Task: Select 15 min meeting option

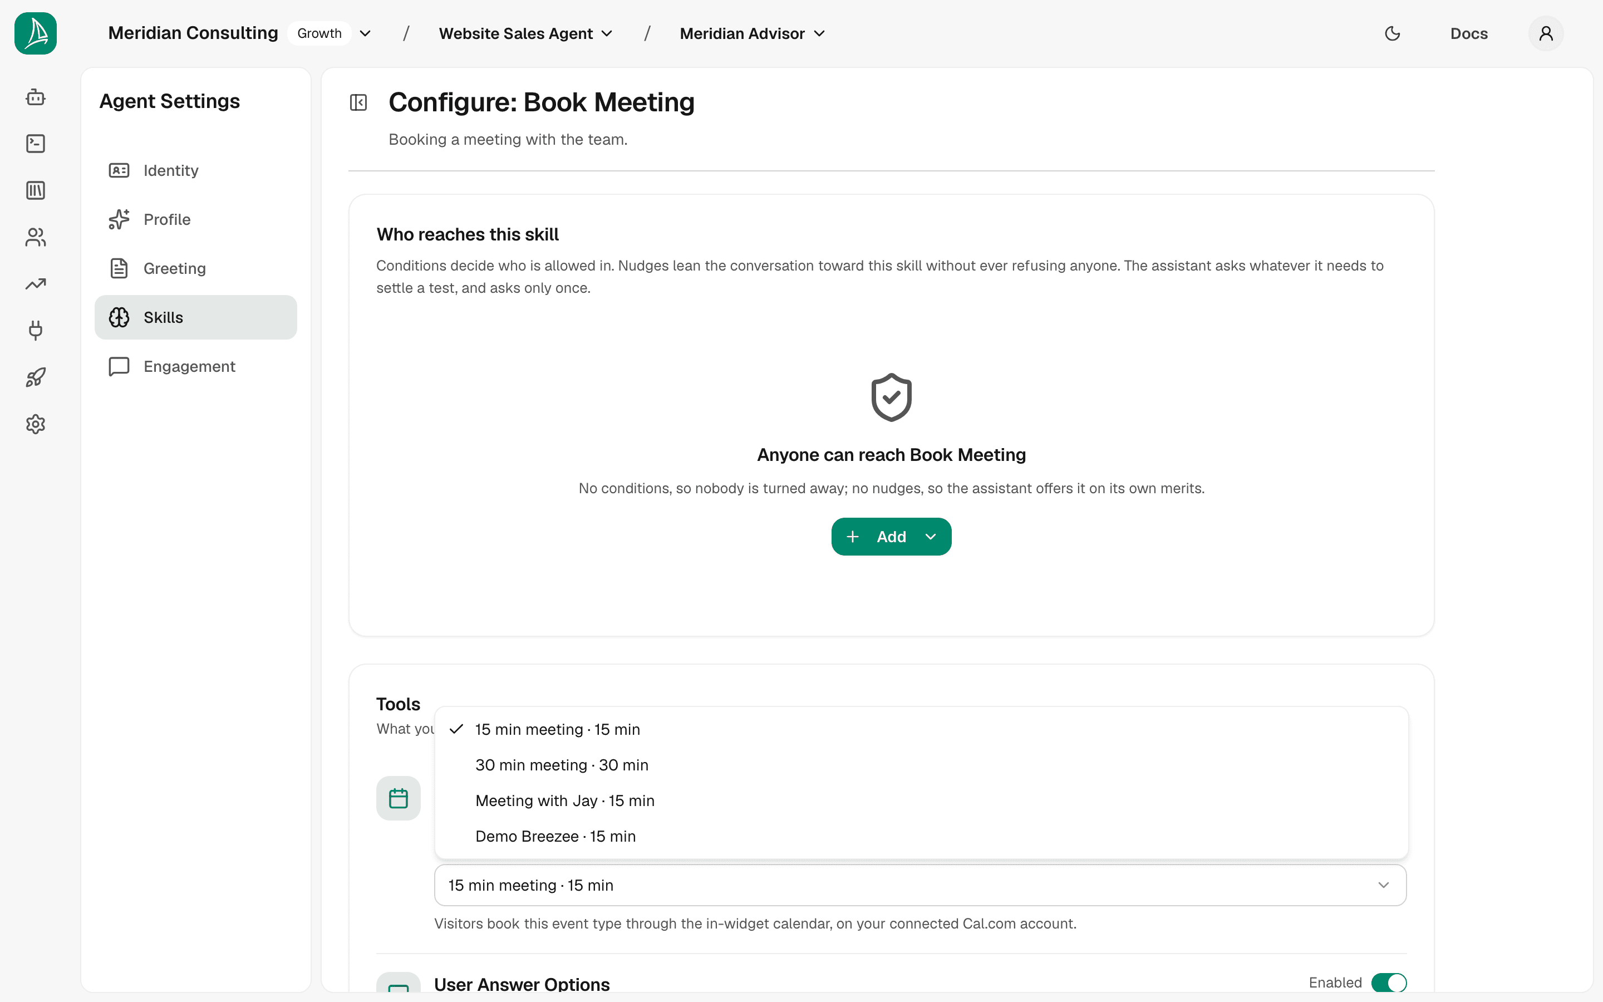Action: pos(921,729)
